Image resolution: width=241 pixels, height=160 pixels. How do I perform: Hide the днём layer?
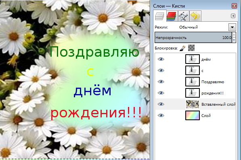point(161,59)
